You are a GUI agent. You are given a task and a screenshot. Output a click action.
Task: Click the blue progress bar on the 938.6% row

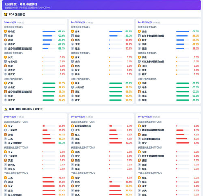(x=49, y=32)
